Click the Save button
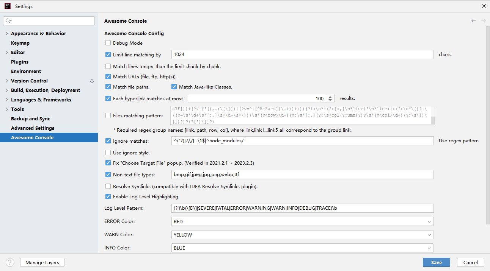Viewport: 490px width, 271px height. pos(436,262)
